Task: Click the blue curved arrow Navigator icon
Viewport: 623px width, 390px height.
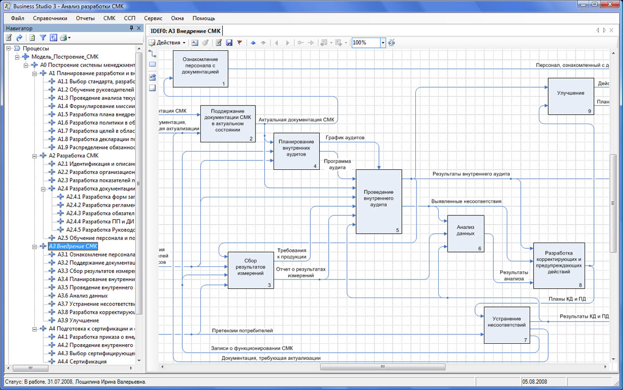Action: click(20, 38)
